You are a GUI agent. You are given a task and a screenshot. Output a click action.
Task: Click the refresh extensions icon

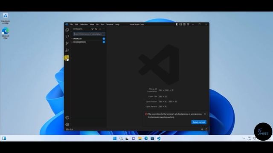click(96, 29)
